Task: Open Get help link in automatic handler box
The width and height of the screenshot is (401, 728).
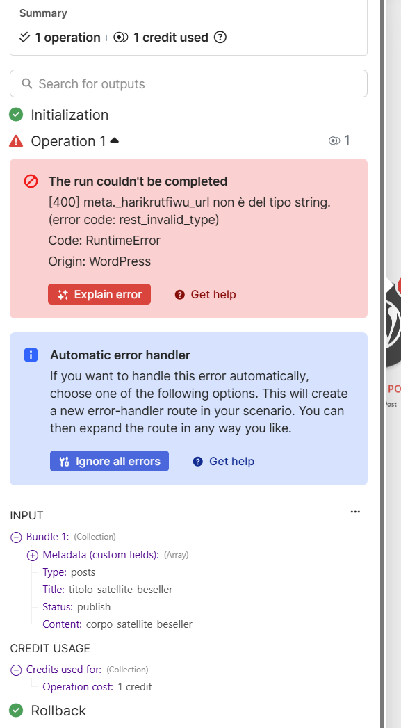Action: click(x=224, y=461)
